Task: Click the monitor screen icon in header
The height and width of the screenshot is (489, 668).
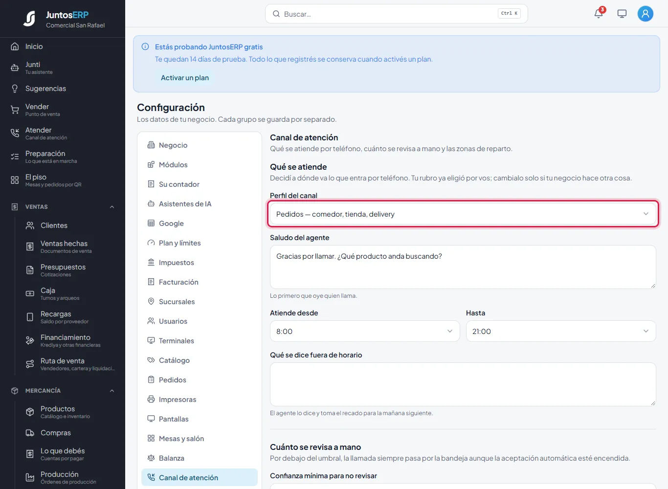Action: coord(622,14)
